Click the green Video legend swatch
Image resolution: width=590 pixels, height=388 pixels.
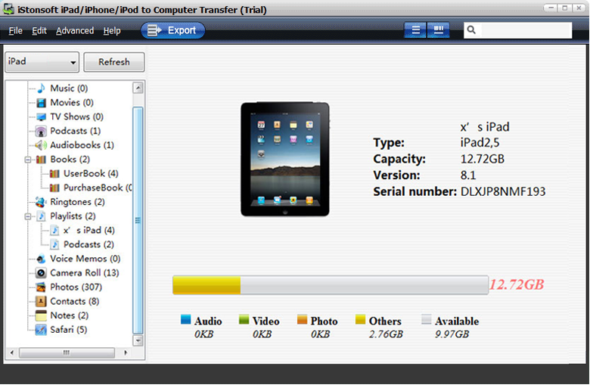pos(244,319)
